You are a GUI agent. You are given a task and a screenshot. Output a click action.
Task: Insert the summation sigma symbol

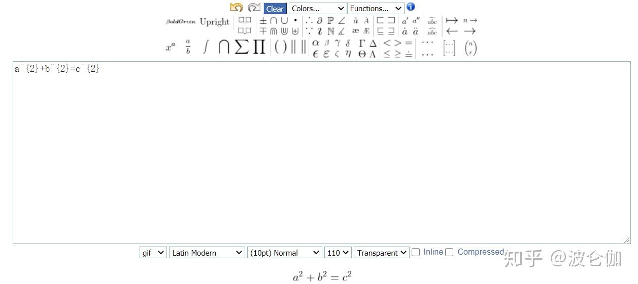pyautogui.click(x=242, y=47)
